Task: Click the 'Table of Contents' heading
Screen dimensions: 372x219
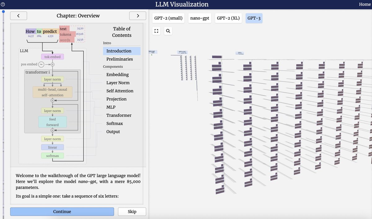Action: tap(122, 32)
